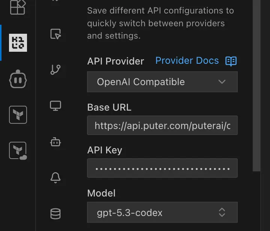
Task: Open the Provider Docs link
Action: [187, 61]
